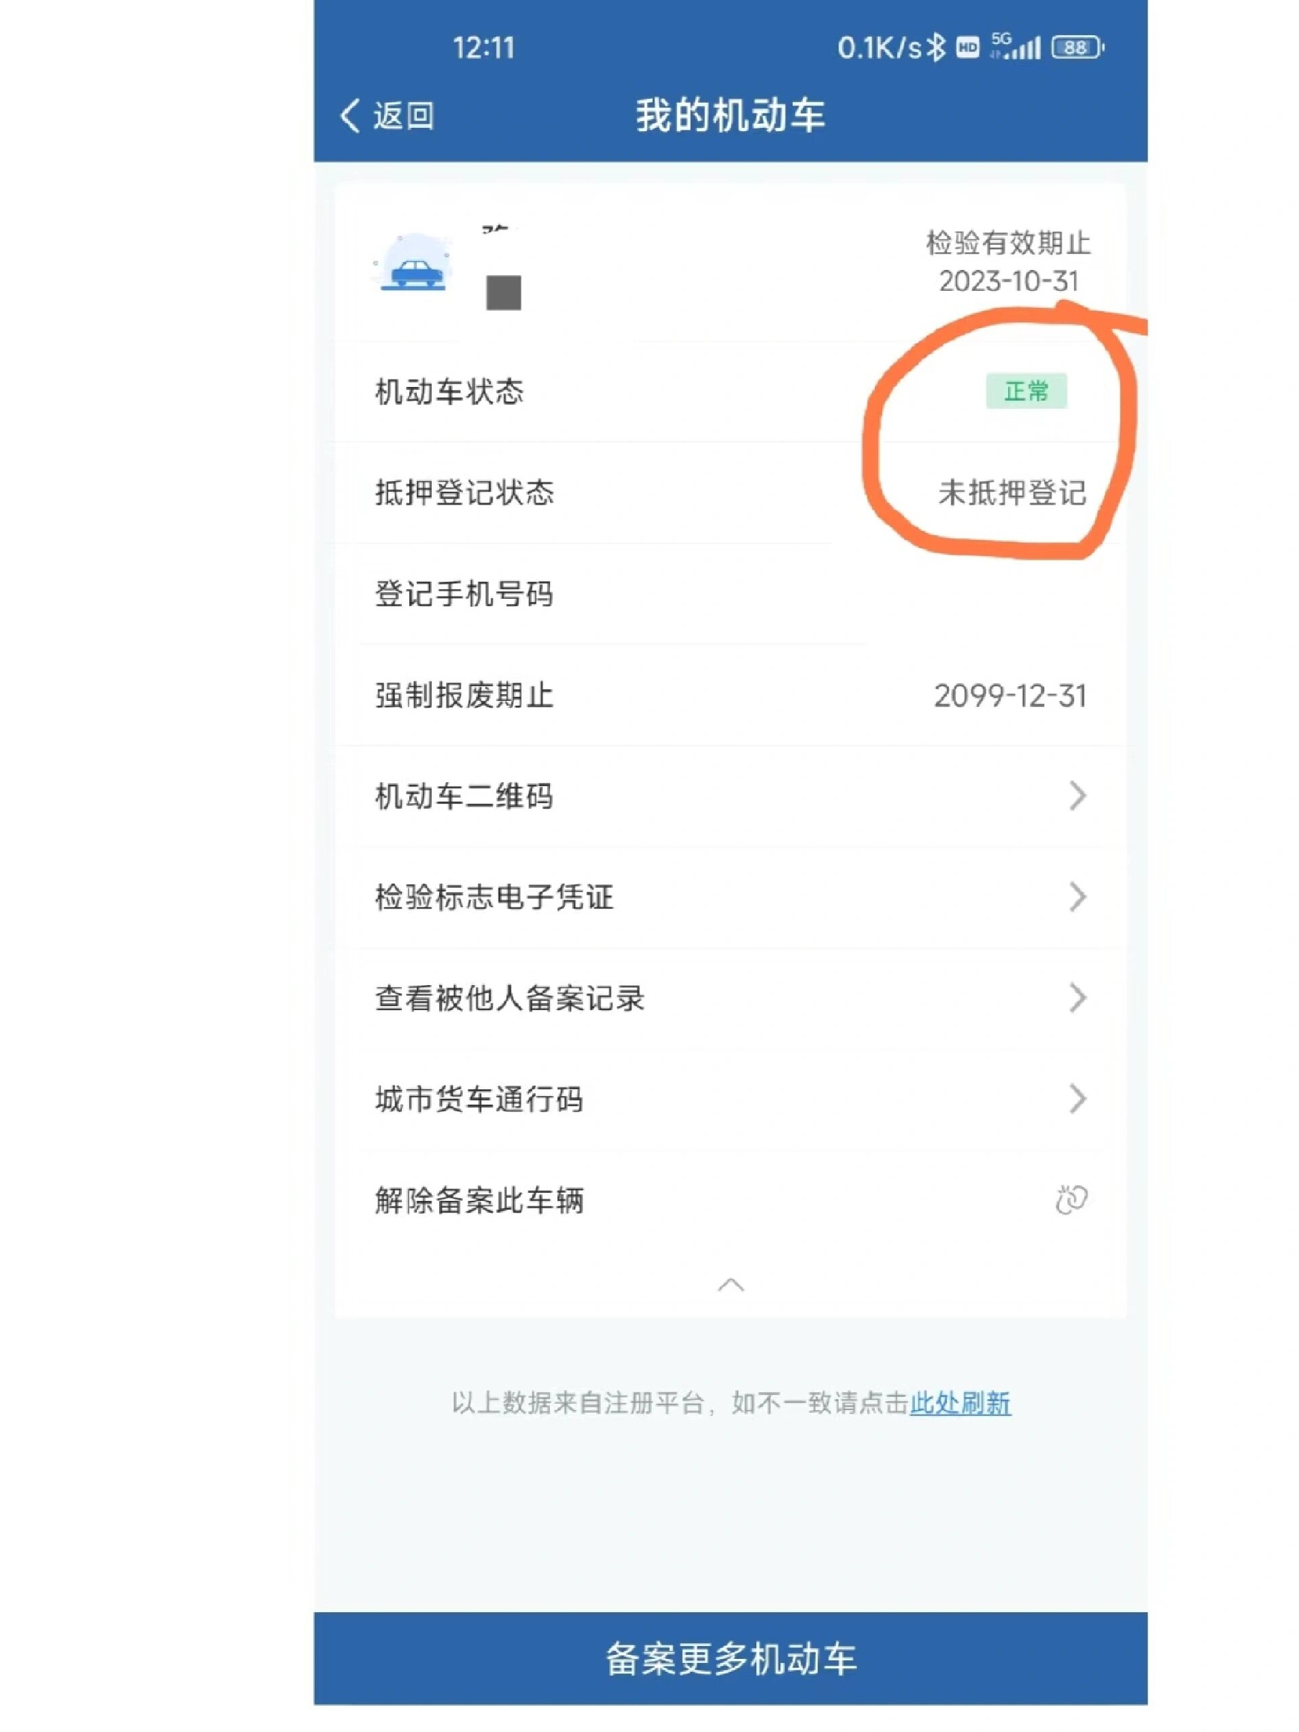Tap the 5G signal strength icon

(1016, 45)
